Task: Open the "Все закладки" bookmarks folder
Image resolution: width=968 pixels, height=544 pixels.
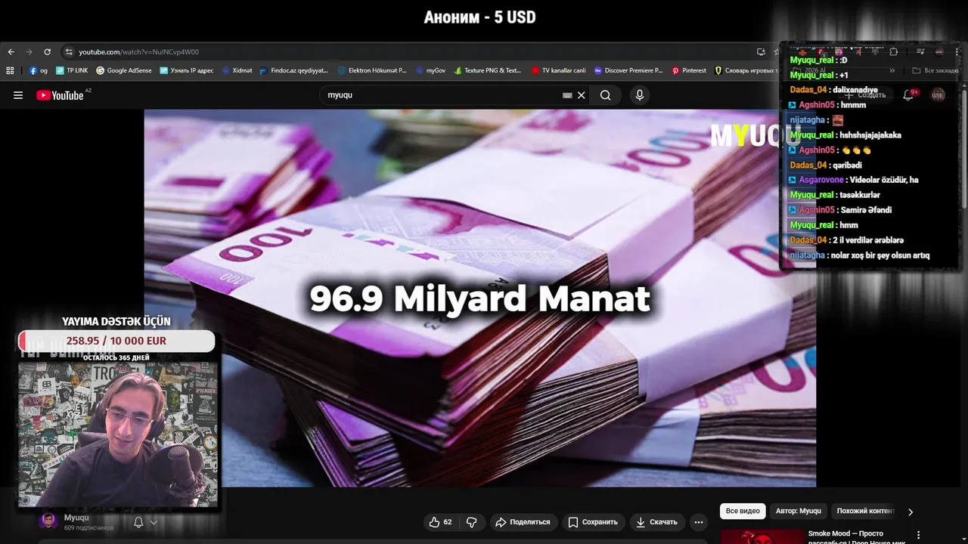Action: tap(935, 70)
